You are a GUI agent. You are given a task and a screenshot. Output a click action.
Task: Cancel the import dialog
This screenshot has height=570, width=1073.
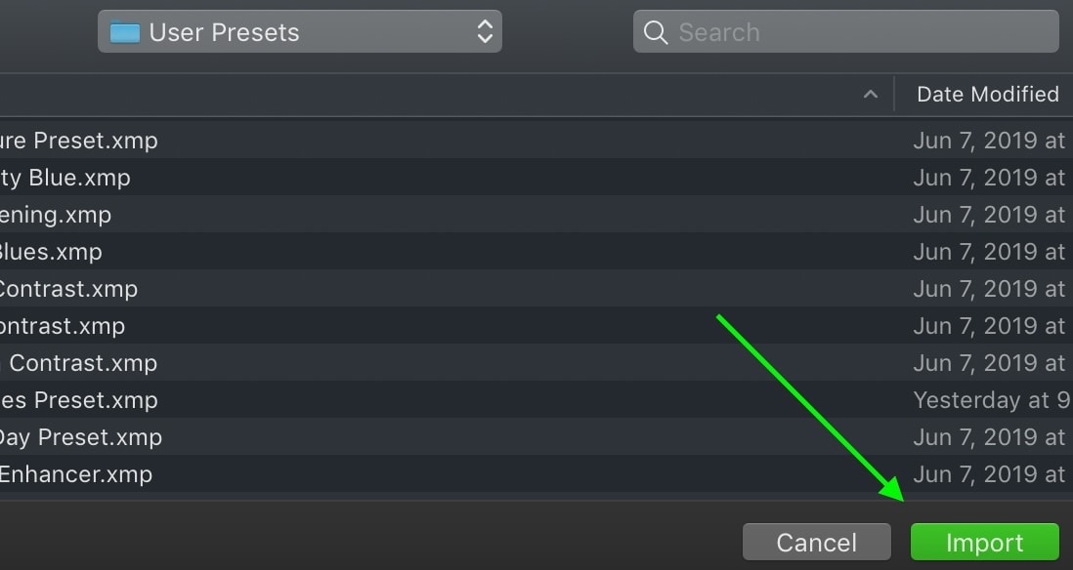point(816,543)
